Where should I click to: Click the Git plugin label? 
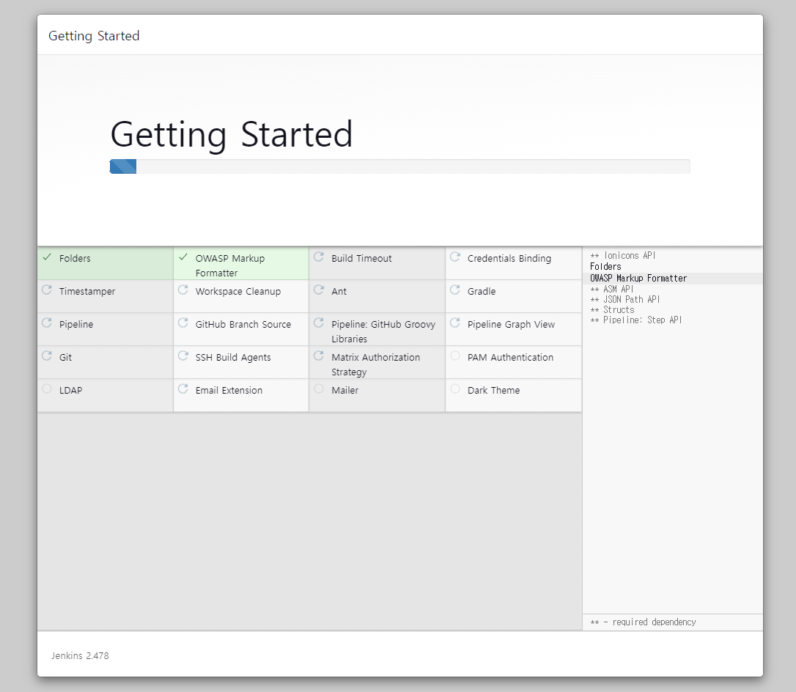[x=65, y=358]
